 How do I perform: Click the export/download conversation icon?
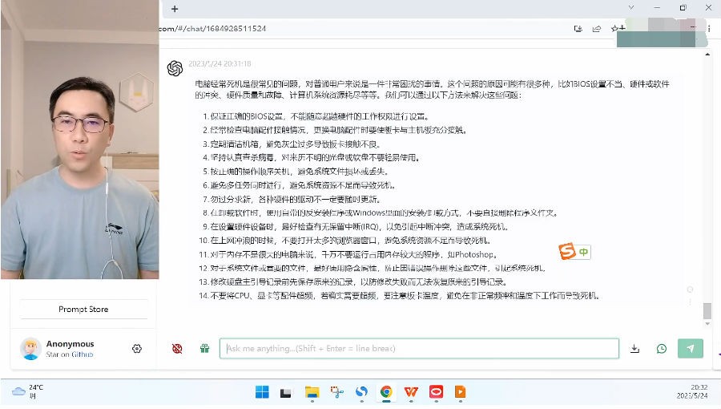pyautogui.click(x=634, y=349)
